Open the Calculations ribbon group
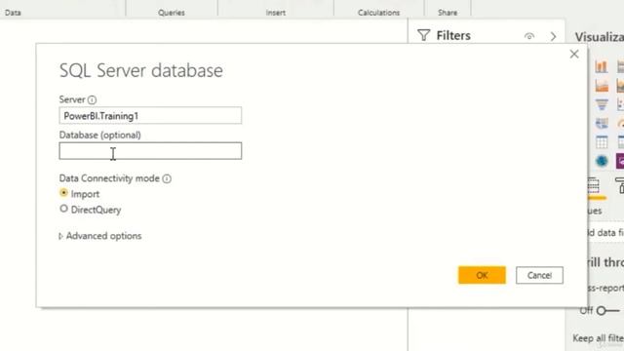624x351 pixels. 378,13
